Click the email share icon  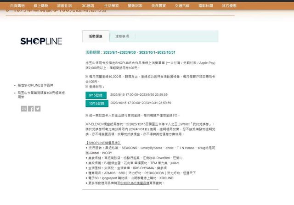[x=24, y=109]
